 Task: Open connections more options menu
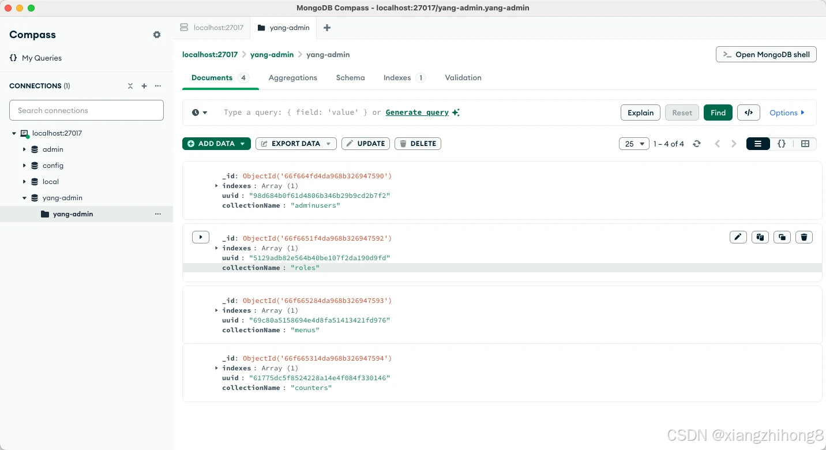point(158,86)
